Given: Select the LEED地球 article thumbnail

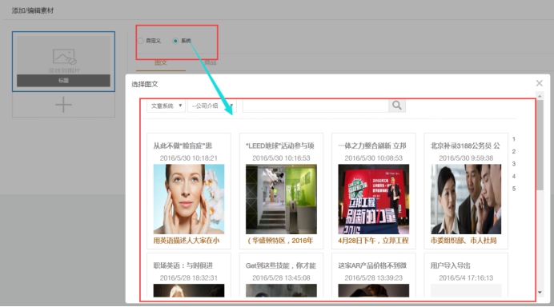Looking at the screenshot, I should tap(281, 199).
